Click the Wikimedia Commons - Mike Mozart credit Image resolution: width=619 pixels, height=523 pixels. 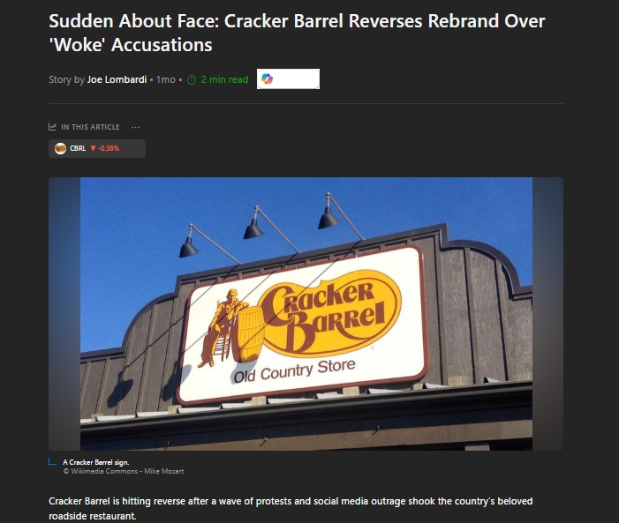(123, 471)
